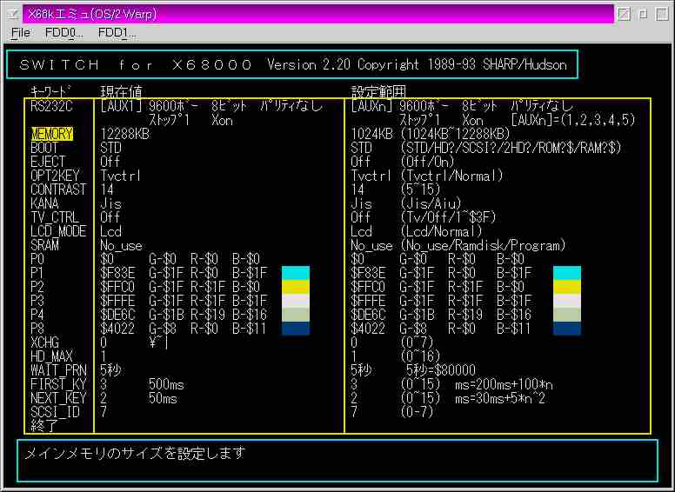Click the 500ms FIRST_KY value

click(x=167, y=384)
